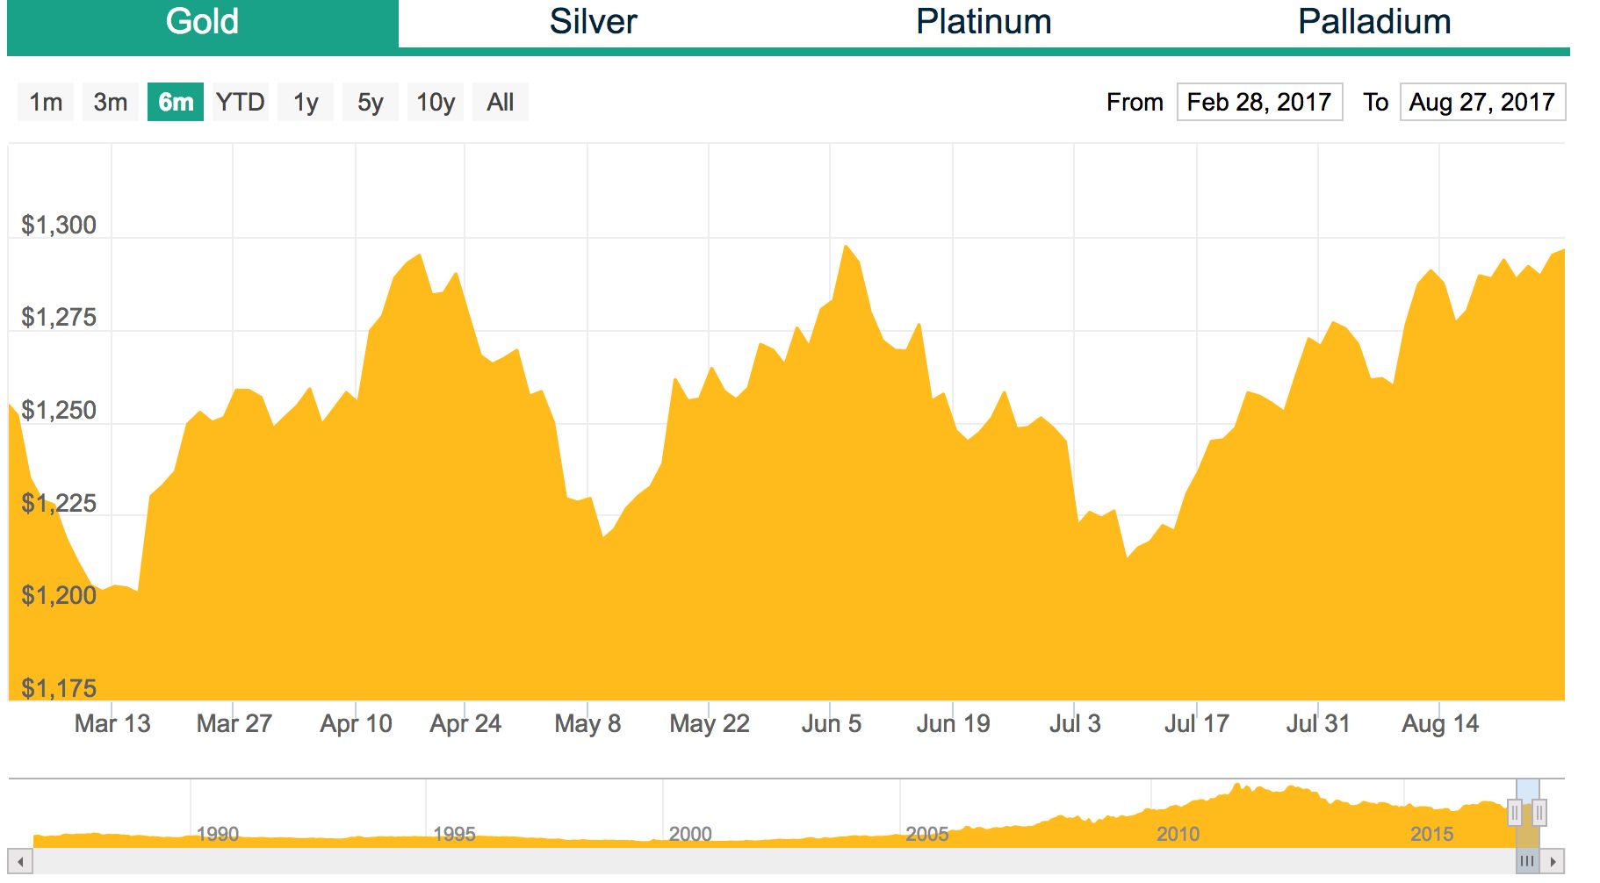
Task: Set range to 1m
Action: click(x=46, y=102)
